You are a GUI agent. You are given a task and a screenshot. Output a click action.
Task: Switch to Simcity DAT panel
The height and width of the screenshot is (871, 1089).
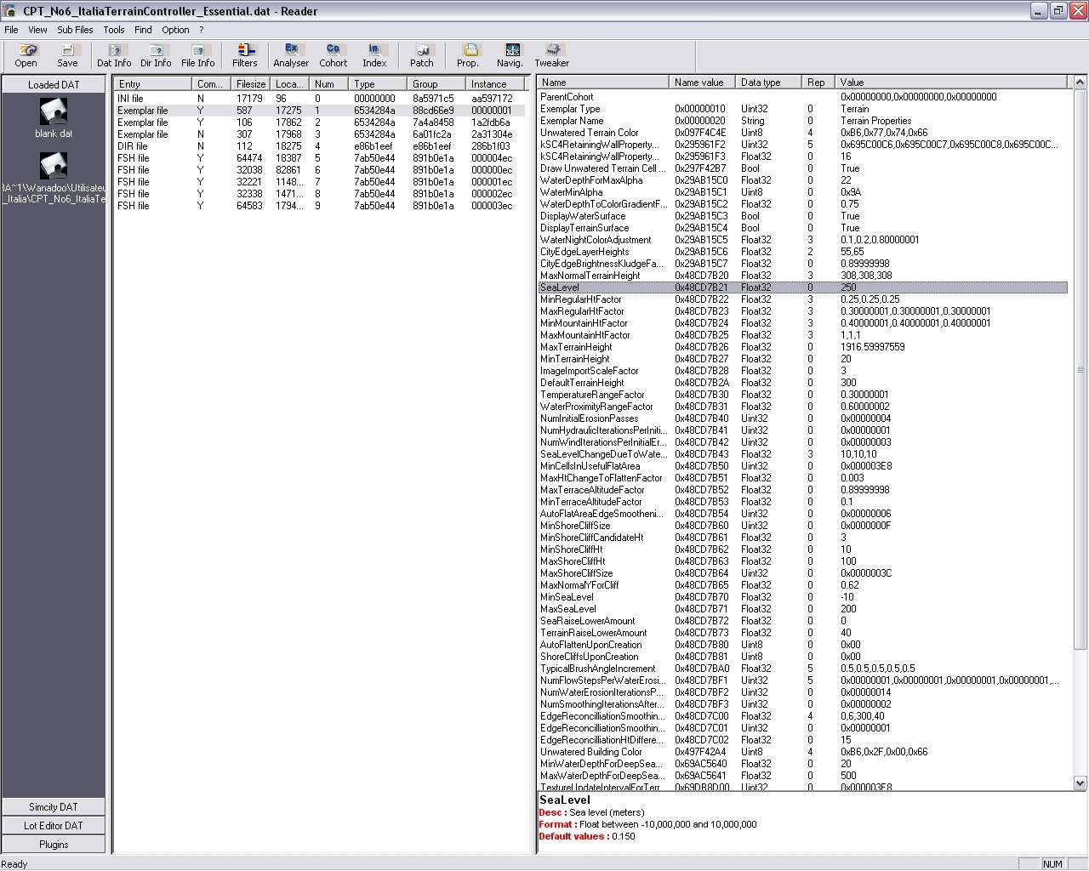54,806
